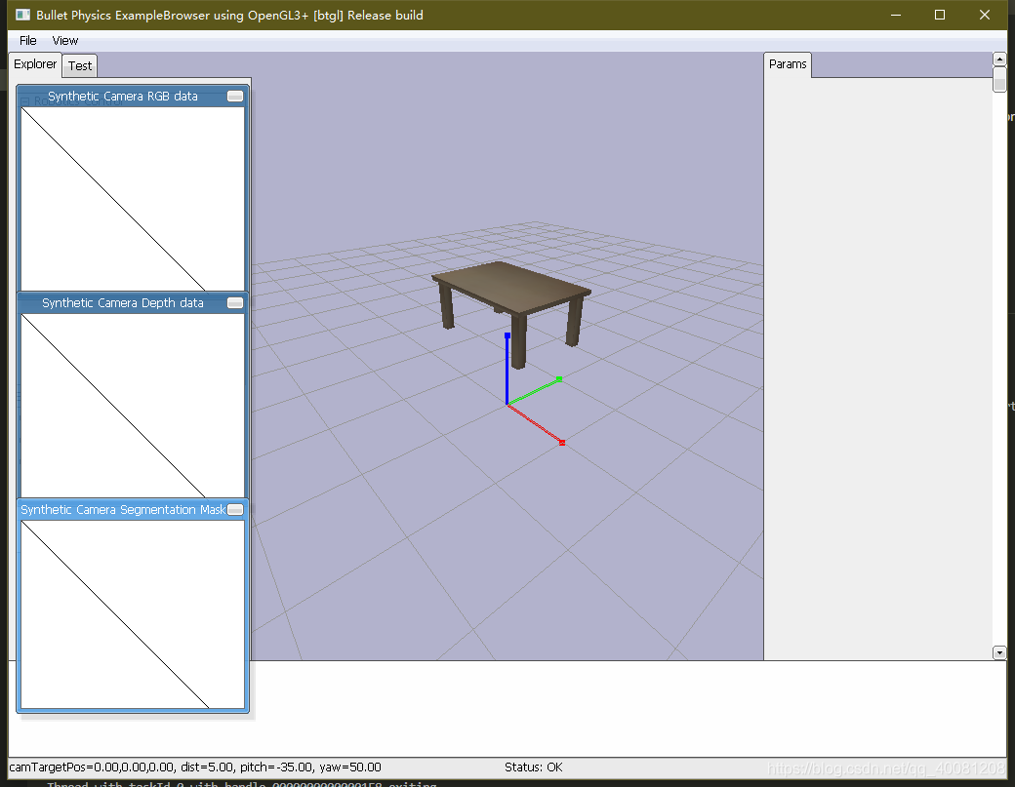This screenshot has height=787, width=1015.
Task: Collapse the Synthetic Camera Segmentation Mask panel
Action: coord(234,509)
